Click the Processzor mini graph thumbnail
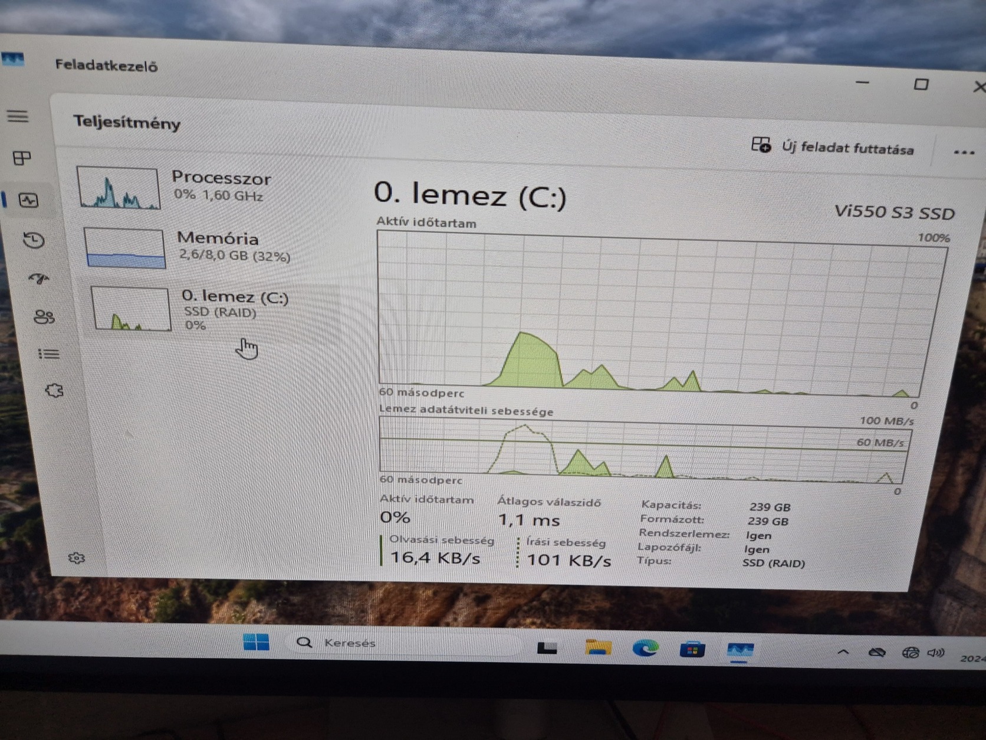The image size is (986, 740). [118, 188]
